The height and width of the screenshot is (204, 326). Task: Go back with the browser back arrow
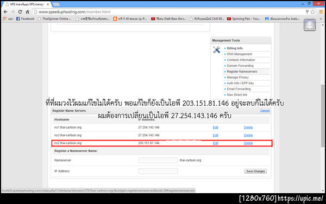pos(5,12)
